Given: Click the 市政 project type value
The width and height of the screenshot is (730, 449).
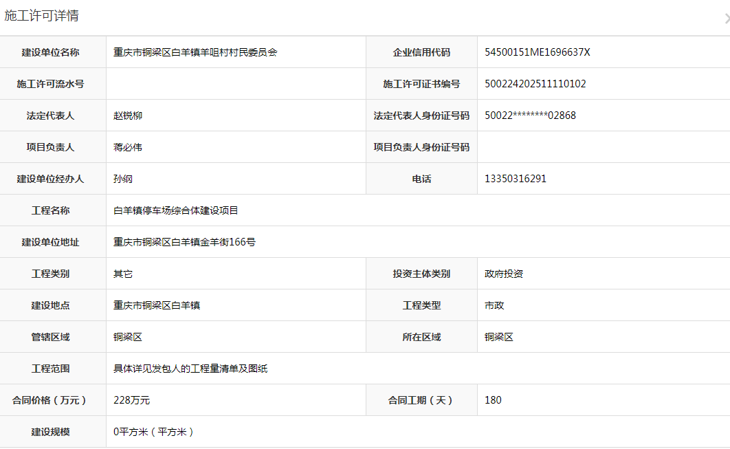Looking at the screenshot, I should [x=494, y=305].
